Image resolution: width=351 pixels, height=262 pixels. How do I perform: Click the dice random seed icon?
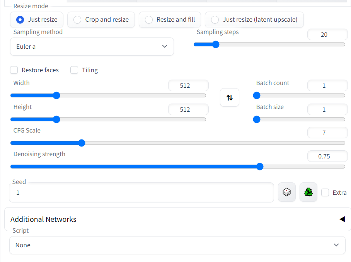(x=286, y=192)
